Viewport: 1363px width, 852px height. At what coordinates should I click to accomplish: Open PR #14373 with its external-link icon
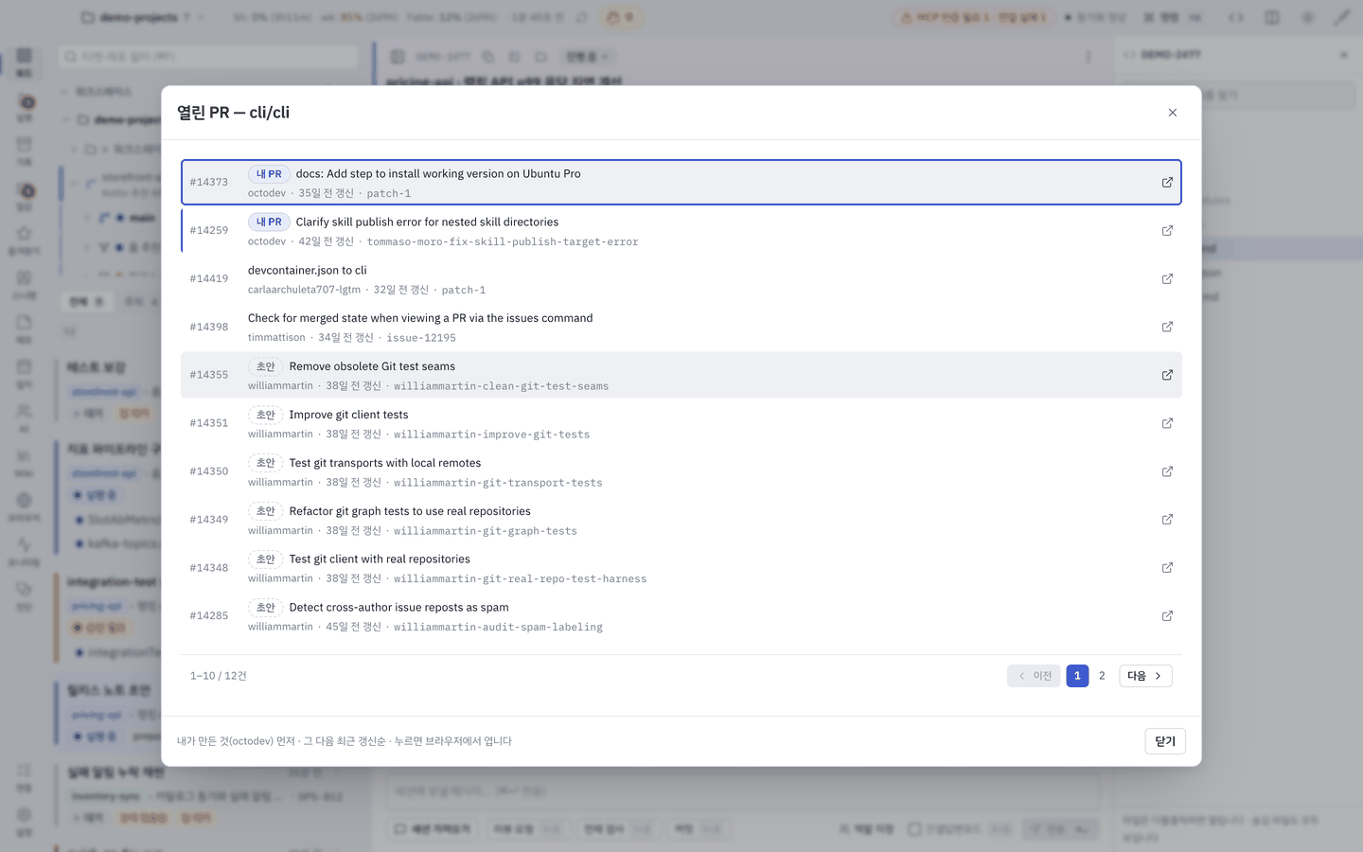(1167, 183)
